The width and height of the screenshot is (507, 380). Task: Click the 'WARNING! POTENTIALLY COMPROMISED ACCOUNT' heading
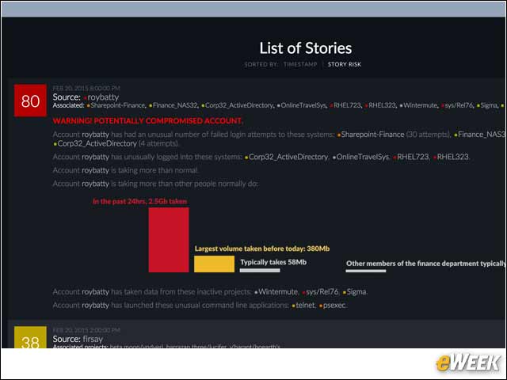(148, 121)
